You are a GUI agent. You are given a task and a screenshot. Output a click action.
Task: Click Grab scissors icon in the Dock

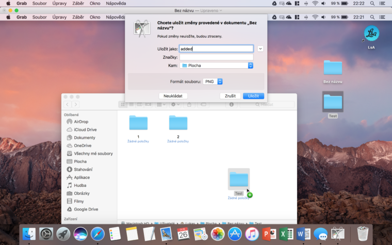tap(337, 234)
